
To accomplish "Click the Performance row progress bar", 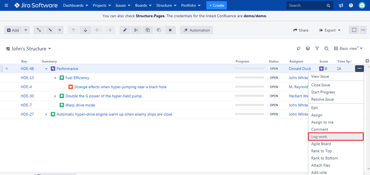I will click(249, 69).
